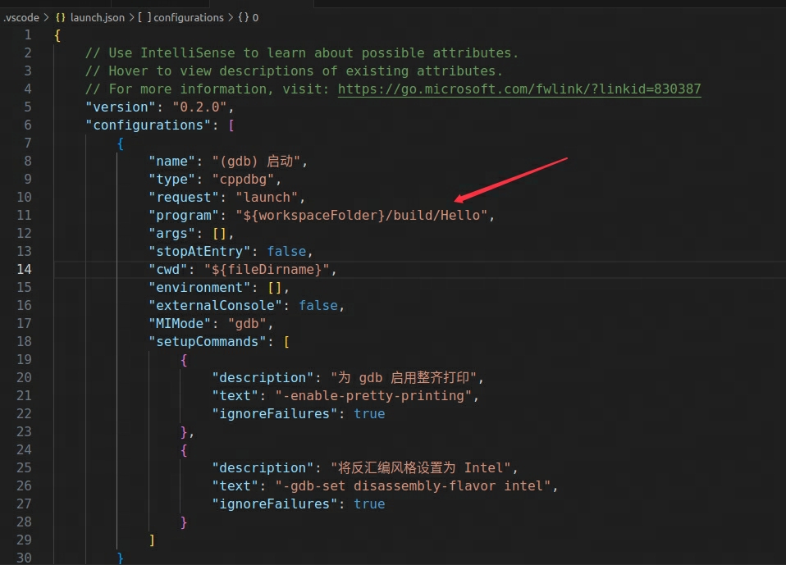This screenshot has height=565, width=786.
Task: Click line number 11 in gutter
Action: click(x=24, y=216)
